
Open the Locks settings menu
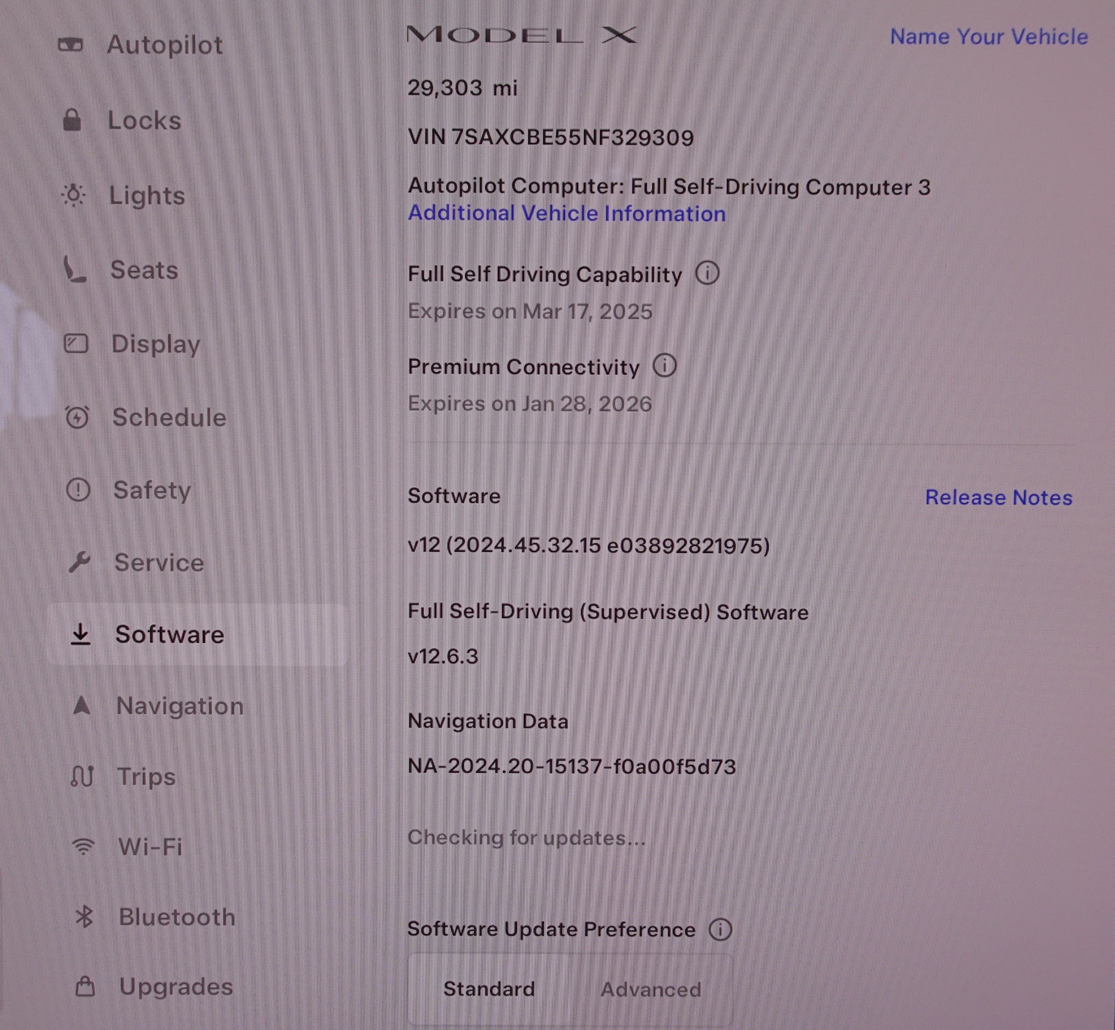(x=145, y=120)
